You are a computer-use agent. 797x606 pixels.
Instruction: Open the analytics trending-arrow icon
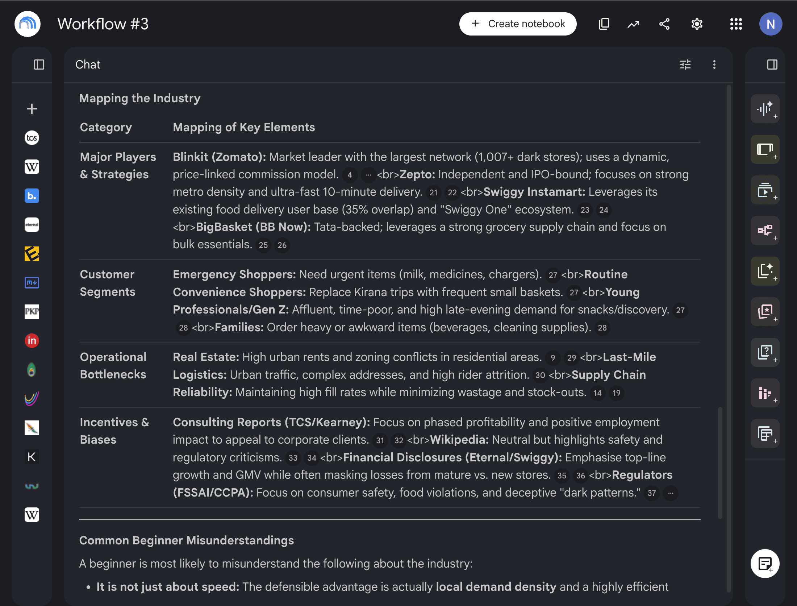tap(634, 24)
